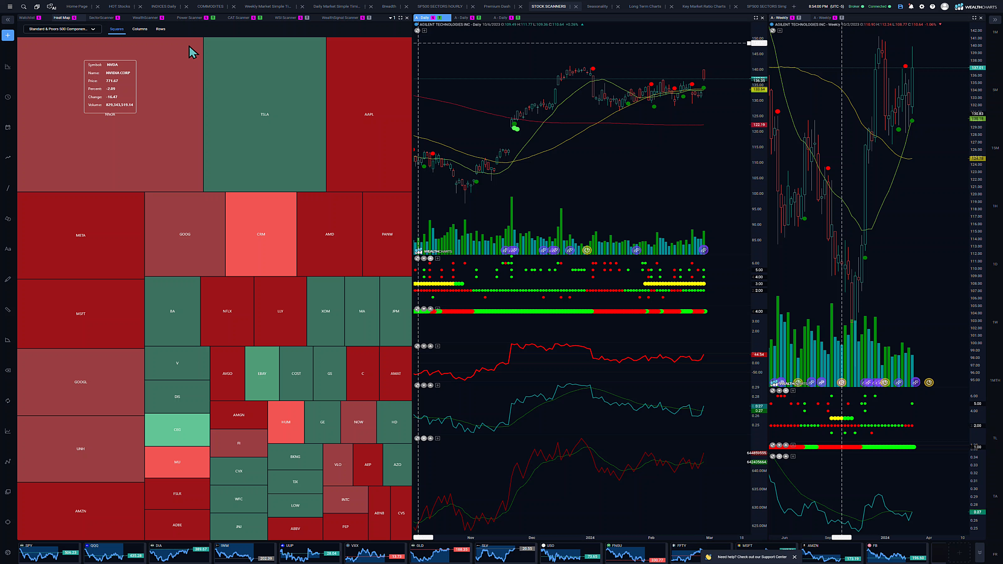Open the user profile avatar
Screen dimensions: 1003x564
coord(944,7)
